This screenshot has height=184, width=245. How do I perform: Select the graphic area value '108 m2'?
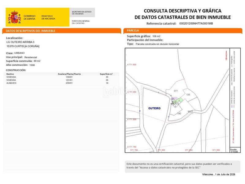click(156, 36)
